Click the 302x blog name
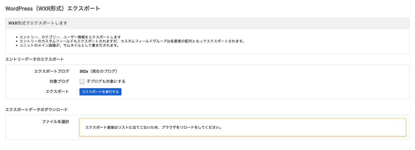This screenshot has height=150, width=415. 84,71
